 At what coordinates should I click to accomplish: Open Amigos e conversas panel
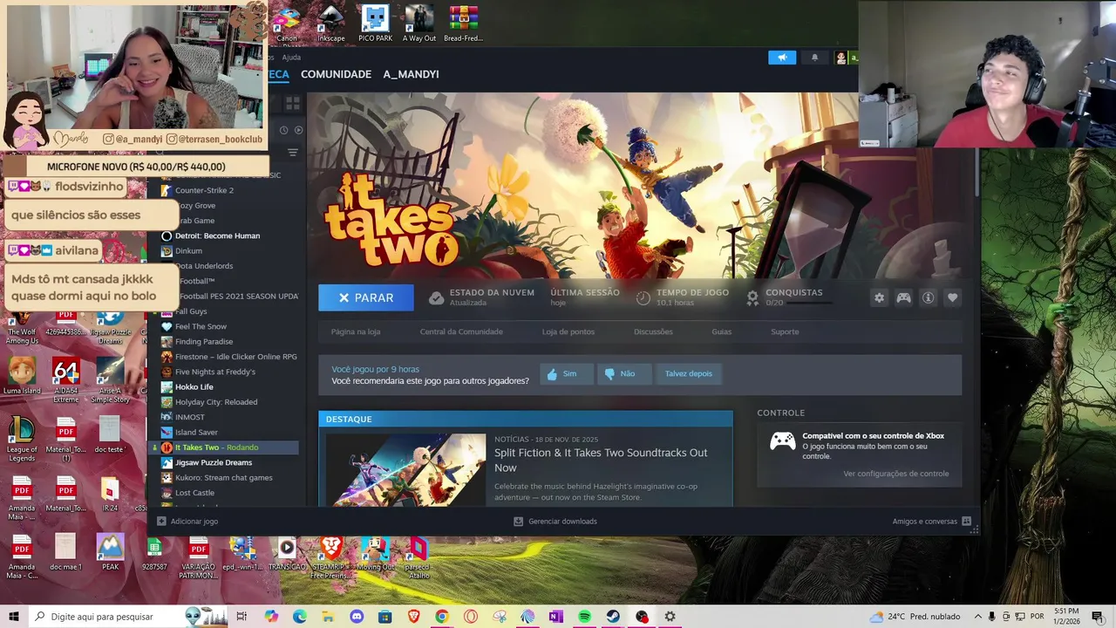point(931,521)
